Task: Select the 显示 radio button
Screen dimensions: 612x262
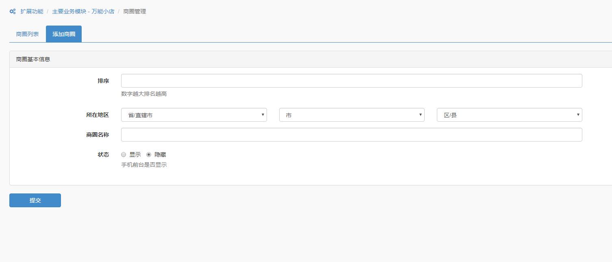Action: click(124, 155)
